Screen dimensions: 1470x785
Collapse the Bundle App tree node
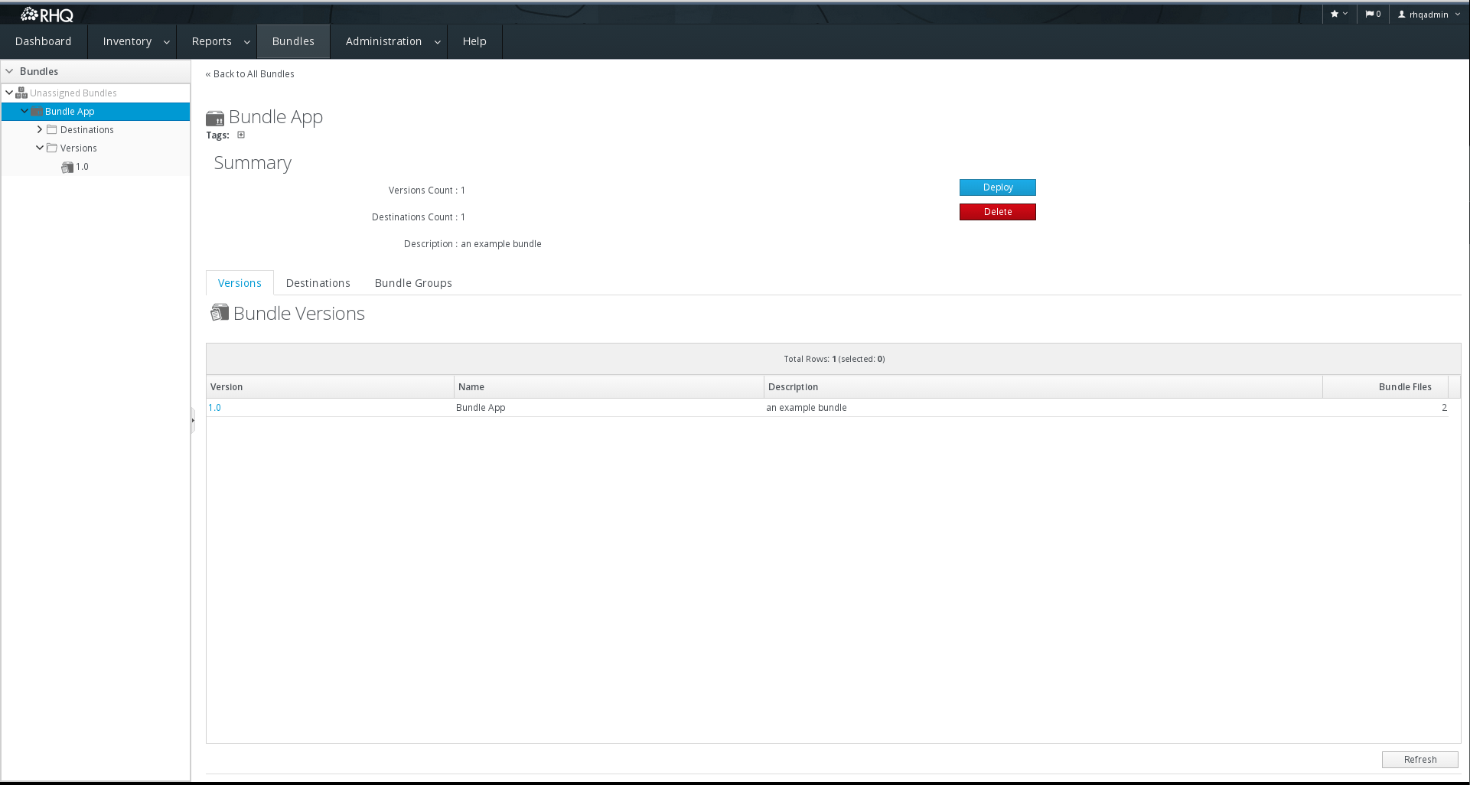click(x=24, y=111)
